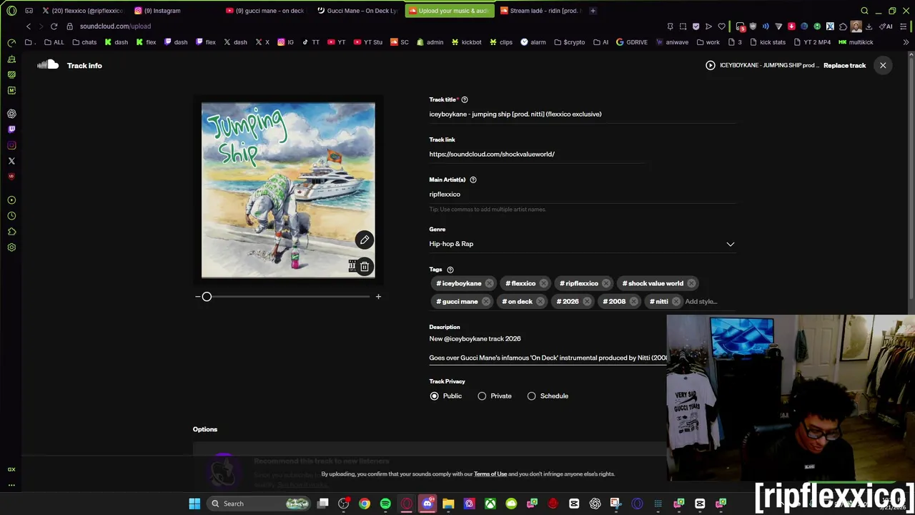The height and width of the screenshot is (515, 915).
Task: Open Google Chrome from the taskbar
Action: pos(365,504)
